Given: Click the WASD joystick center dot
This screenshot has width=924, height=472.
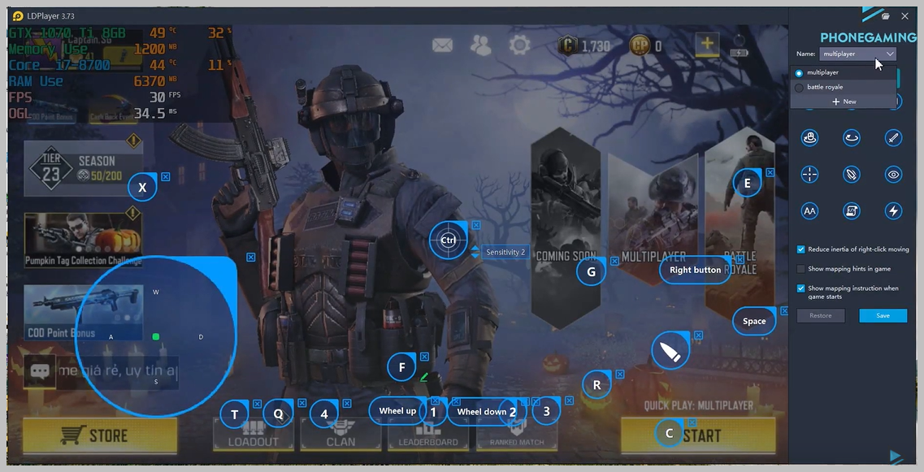Looking at the screenshot, I should pos(155,336).
